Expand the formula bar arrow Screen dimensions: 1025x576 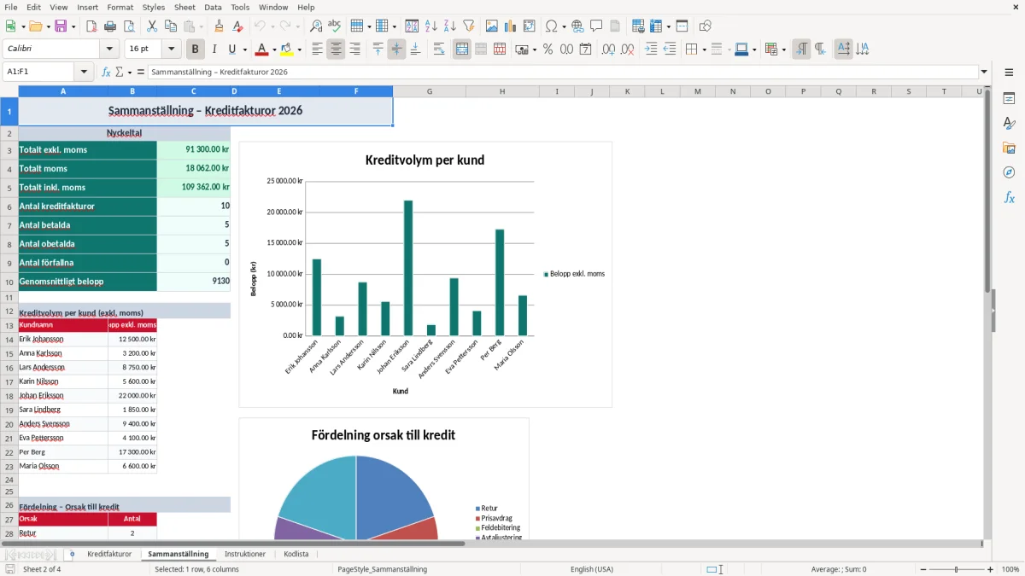(x=984, y=72)
